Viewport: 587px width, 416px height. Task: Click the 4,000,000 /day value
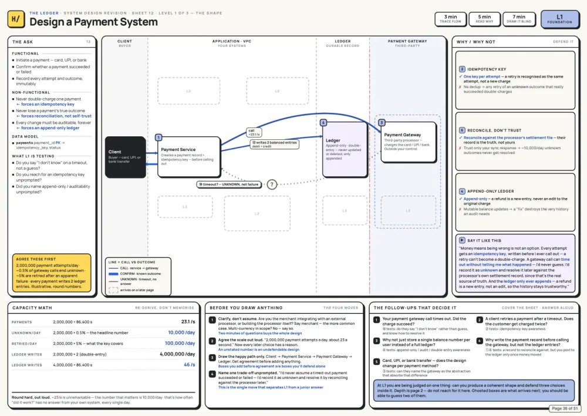(177, 354)
